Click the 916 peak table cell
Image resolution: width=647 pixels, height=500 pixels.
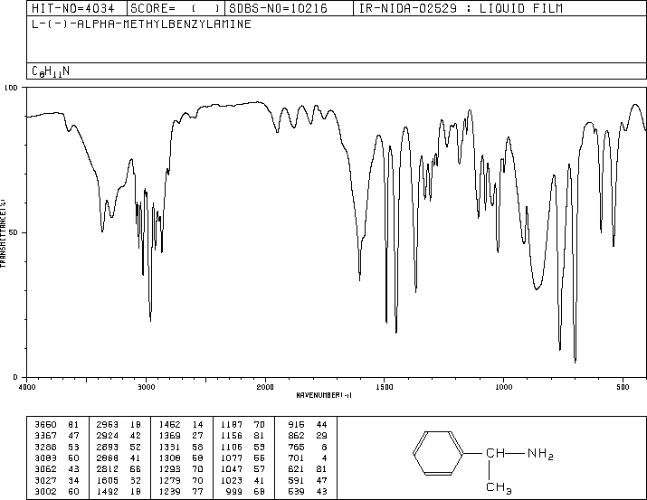[x=296, y=425]
